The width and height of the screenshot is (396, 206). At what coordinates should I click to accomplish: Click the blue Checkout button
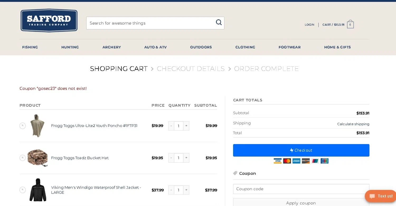click(301, 150)
